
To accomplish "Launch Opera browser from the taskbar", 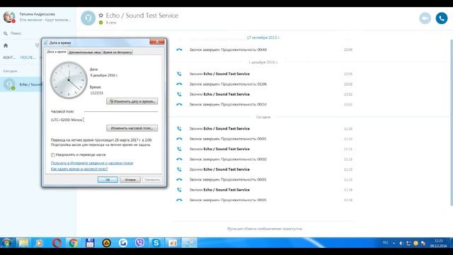I will click(x=57, y=243).
